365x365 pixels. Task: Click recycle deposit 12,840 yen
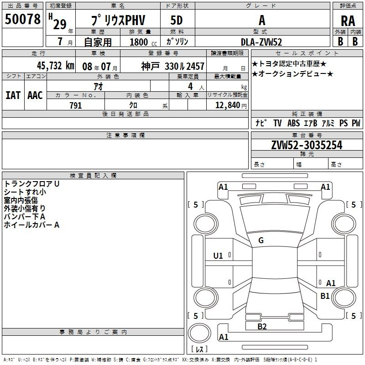point(231,105)
